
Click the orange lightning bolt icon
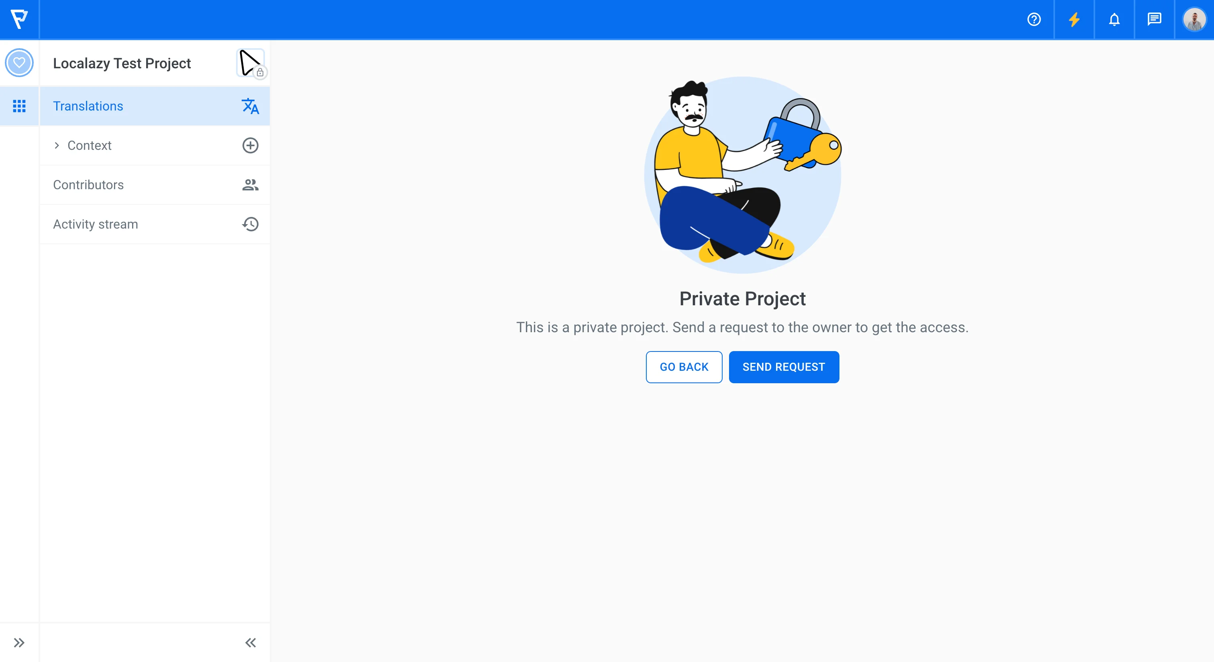(x=1074, y=19)
